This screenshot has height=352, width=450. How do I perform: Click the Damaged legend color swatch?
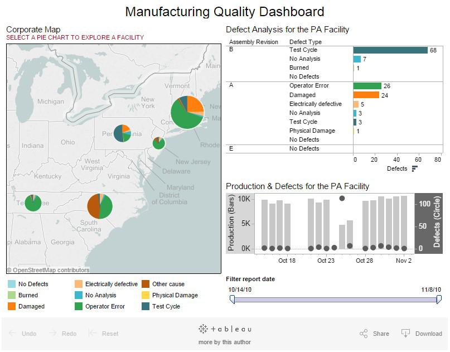coord(12,306)
